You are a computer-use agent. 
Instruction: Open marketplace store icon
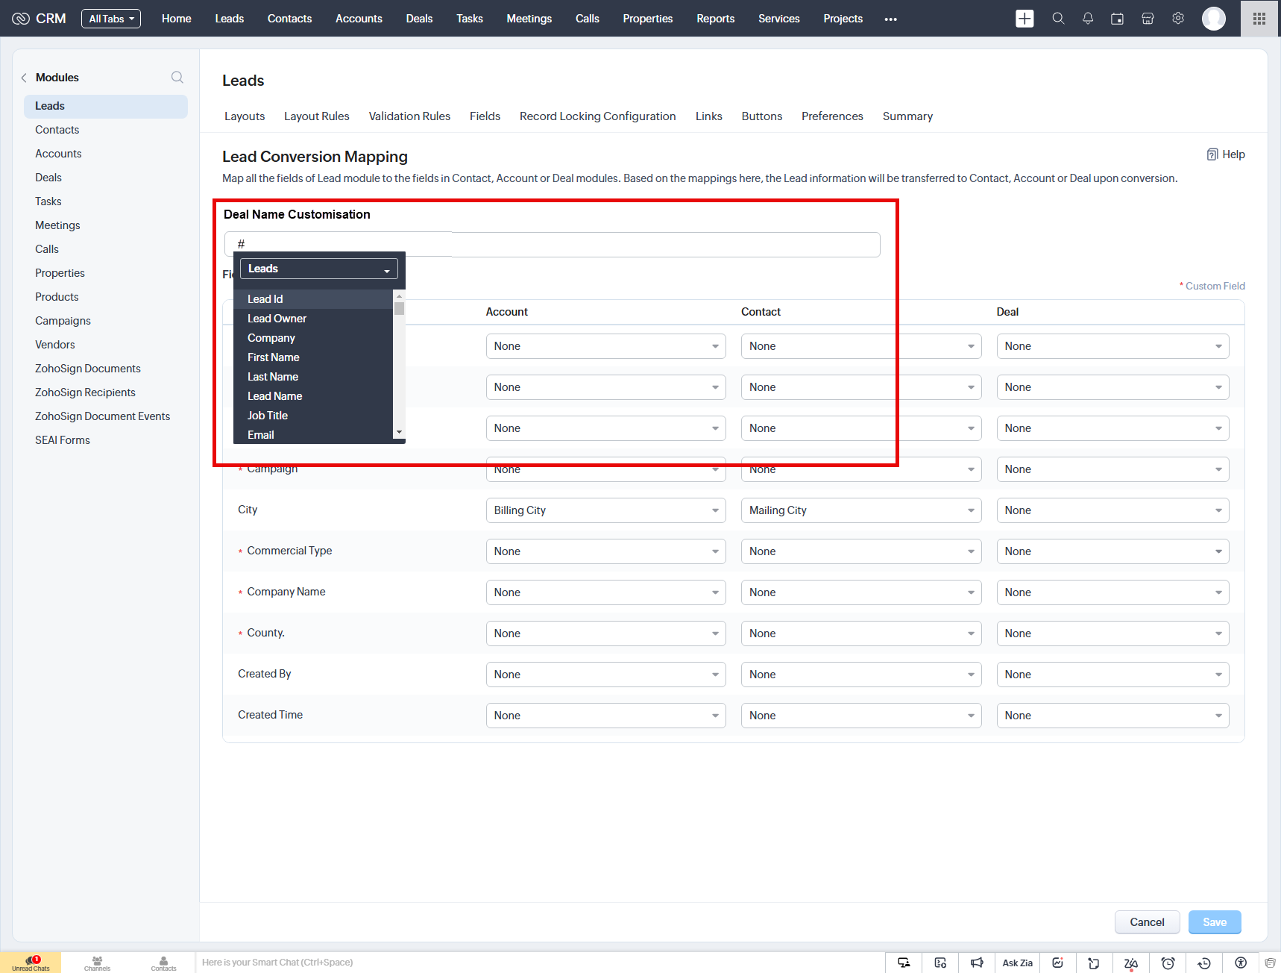coord(1148,19)
